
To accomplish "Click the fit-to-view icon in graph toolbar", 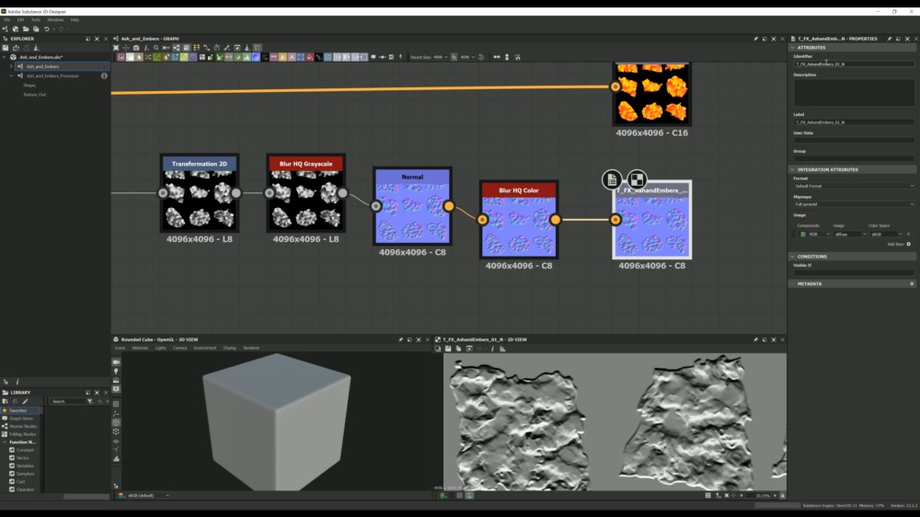I will (x=116, y=48).
